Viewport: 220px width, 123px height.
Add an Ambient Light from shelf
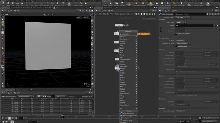coord(181,4)
